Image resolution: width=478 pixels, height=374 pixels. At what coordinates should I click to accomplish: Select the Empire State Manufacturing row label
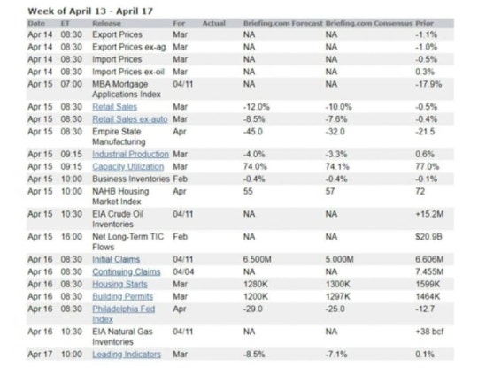(119, 137)
